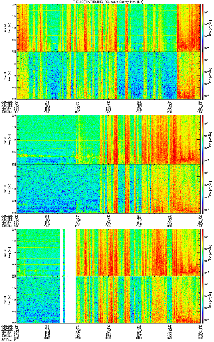Select the THA B-parallel spectrogram panel
This screenshot has height=342, width=214.
click(108, 75)
